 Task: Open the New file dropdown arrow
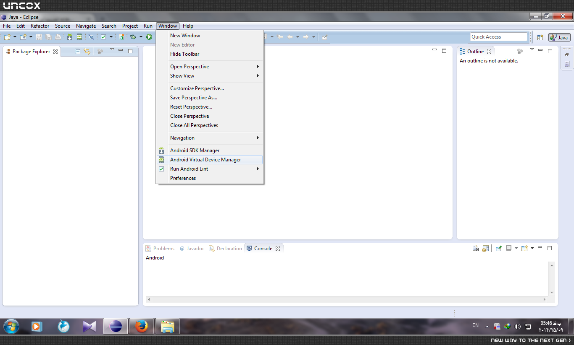click(x=15, y=37)
